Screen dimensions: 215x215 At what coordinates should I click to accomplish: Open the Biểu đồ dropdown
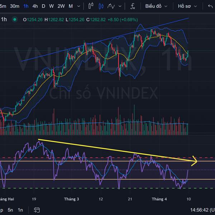click(x=156, y=6)
